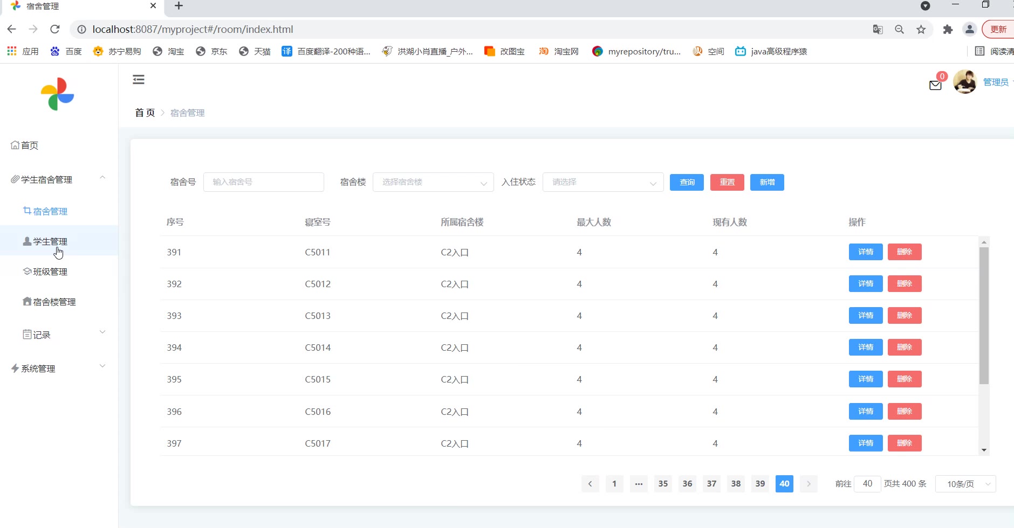The width and height of the screenshot is (1014, 528).
Task: Open the 入住状态 dropdown
Action: point(602,182)
